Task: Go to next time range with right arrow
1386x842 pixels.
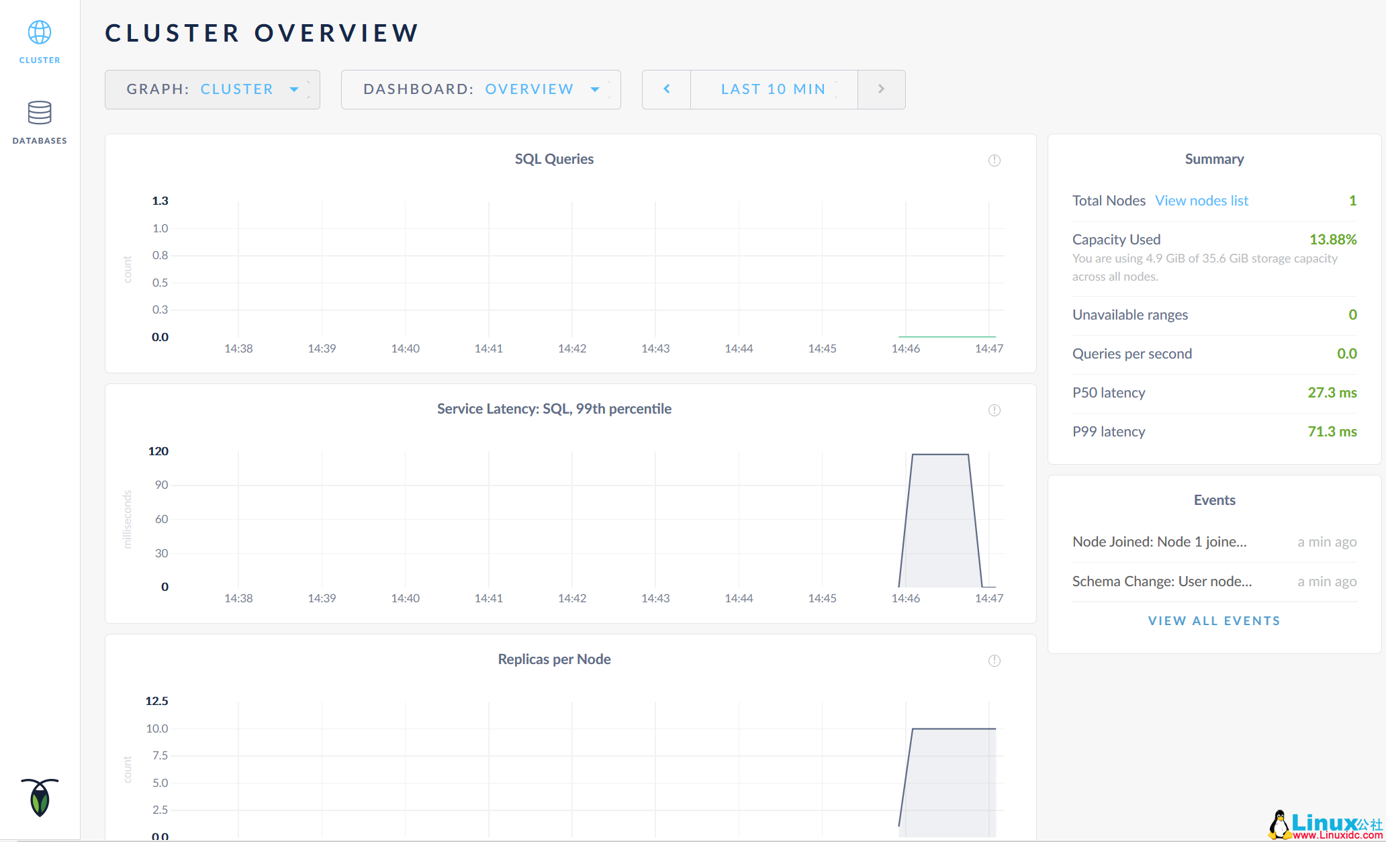Action: [881, 89]
